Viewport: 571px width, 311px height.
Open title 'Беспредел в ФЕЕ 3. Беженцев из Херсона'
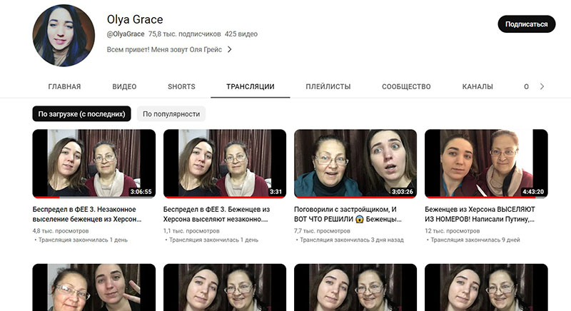216,214
